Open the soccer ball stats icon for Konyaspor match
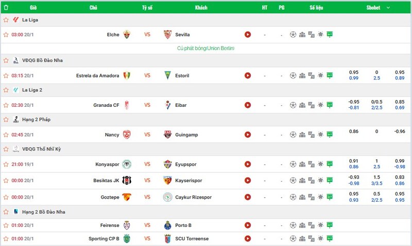412x246 pixels. [293, 164]
